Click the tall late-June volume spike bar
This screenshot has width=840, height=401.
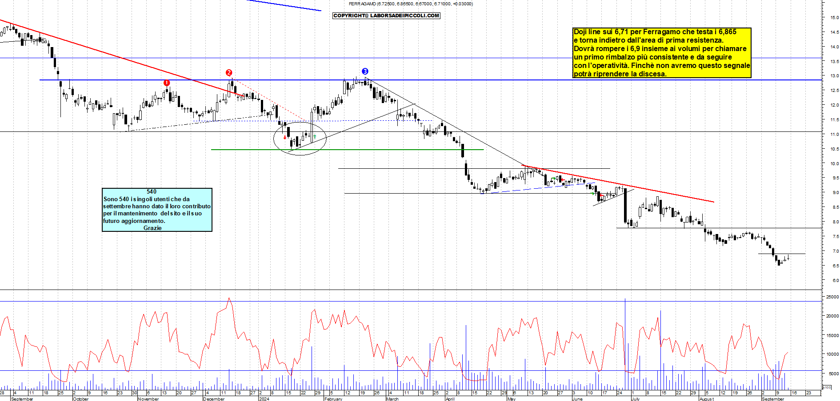tap(625, 344)
